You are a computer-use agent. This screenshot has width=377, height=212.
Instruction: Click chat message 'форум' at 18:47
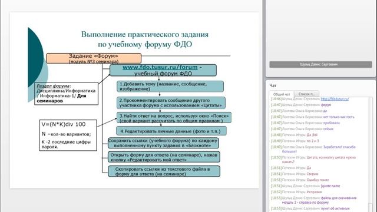click(326, 105)
